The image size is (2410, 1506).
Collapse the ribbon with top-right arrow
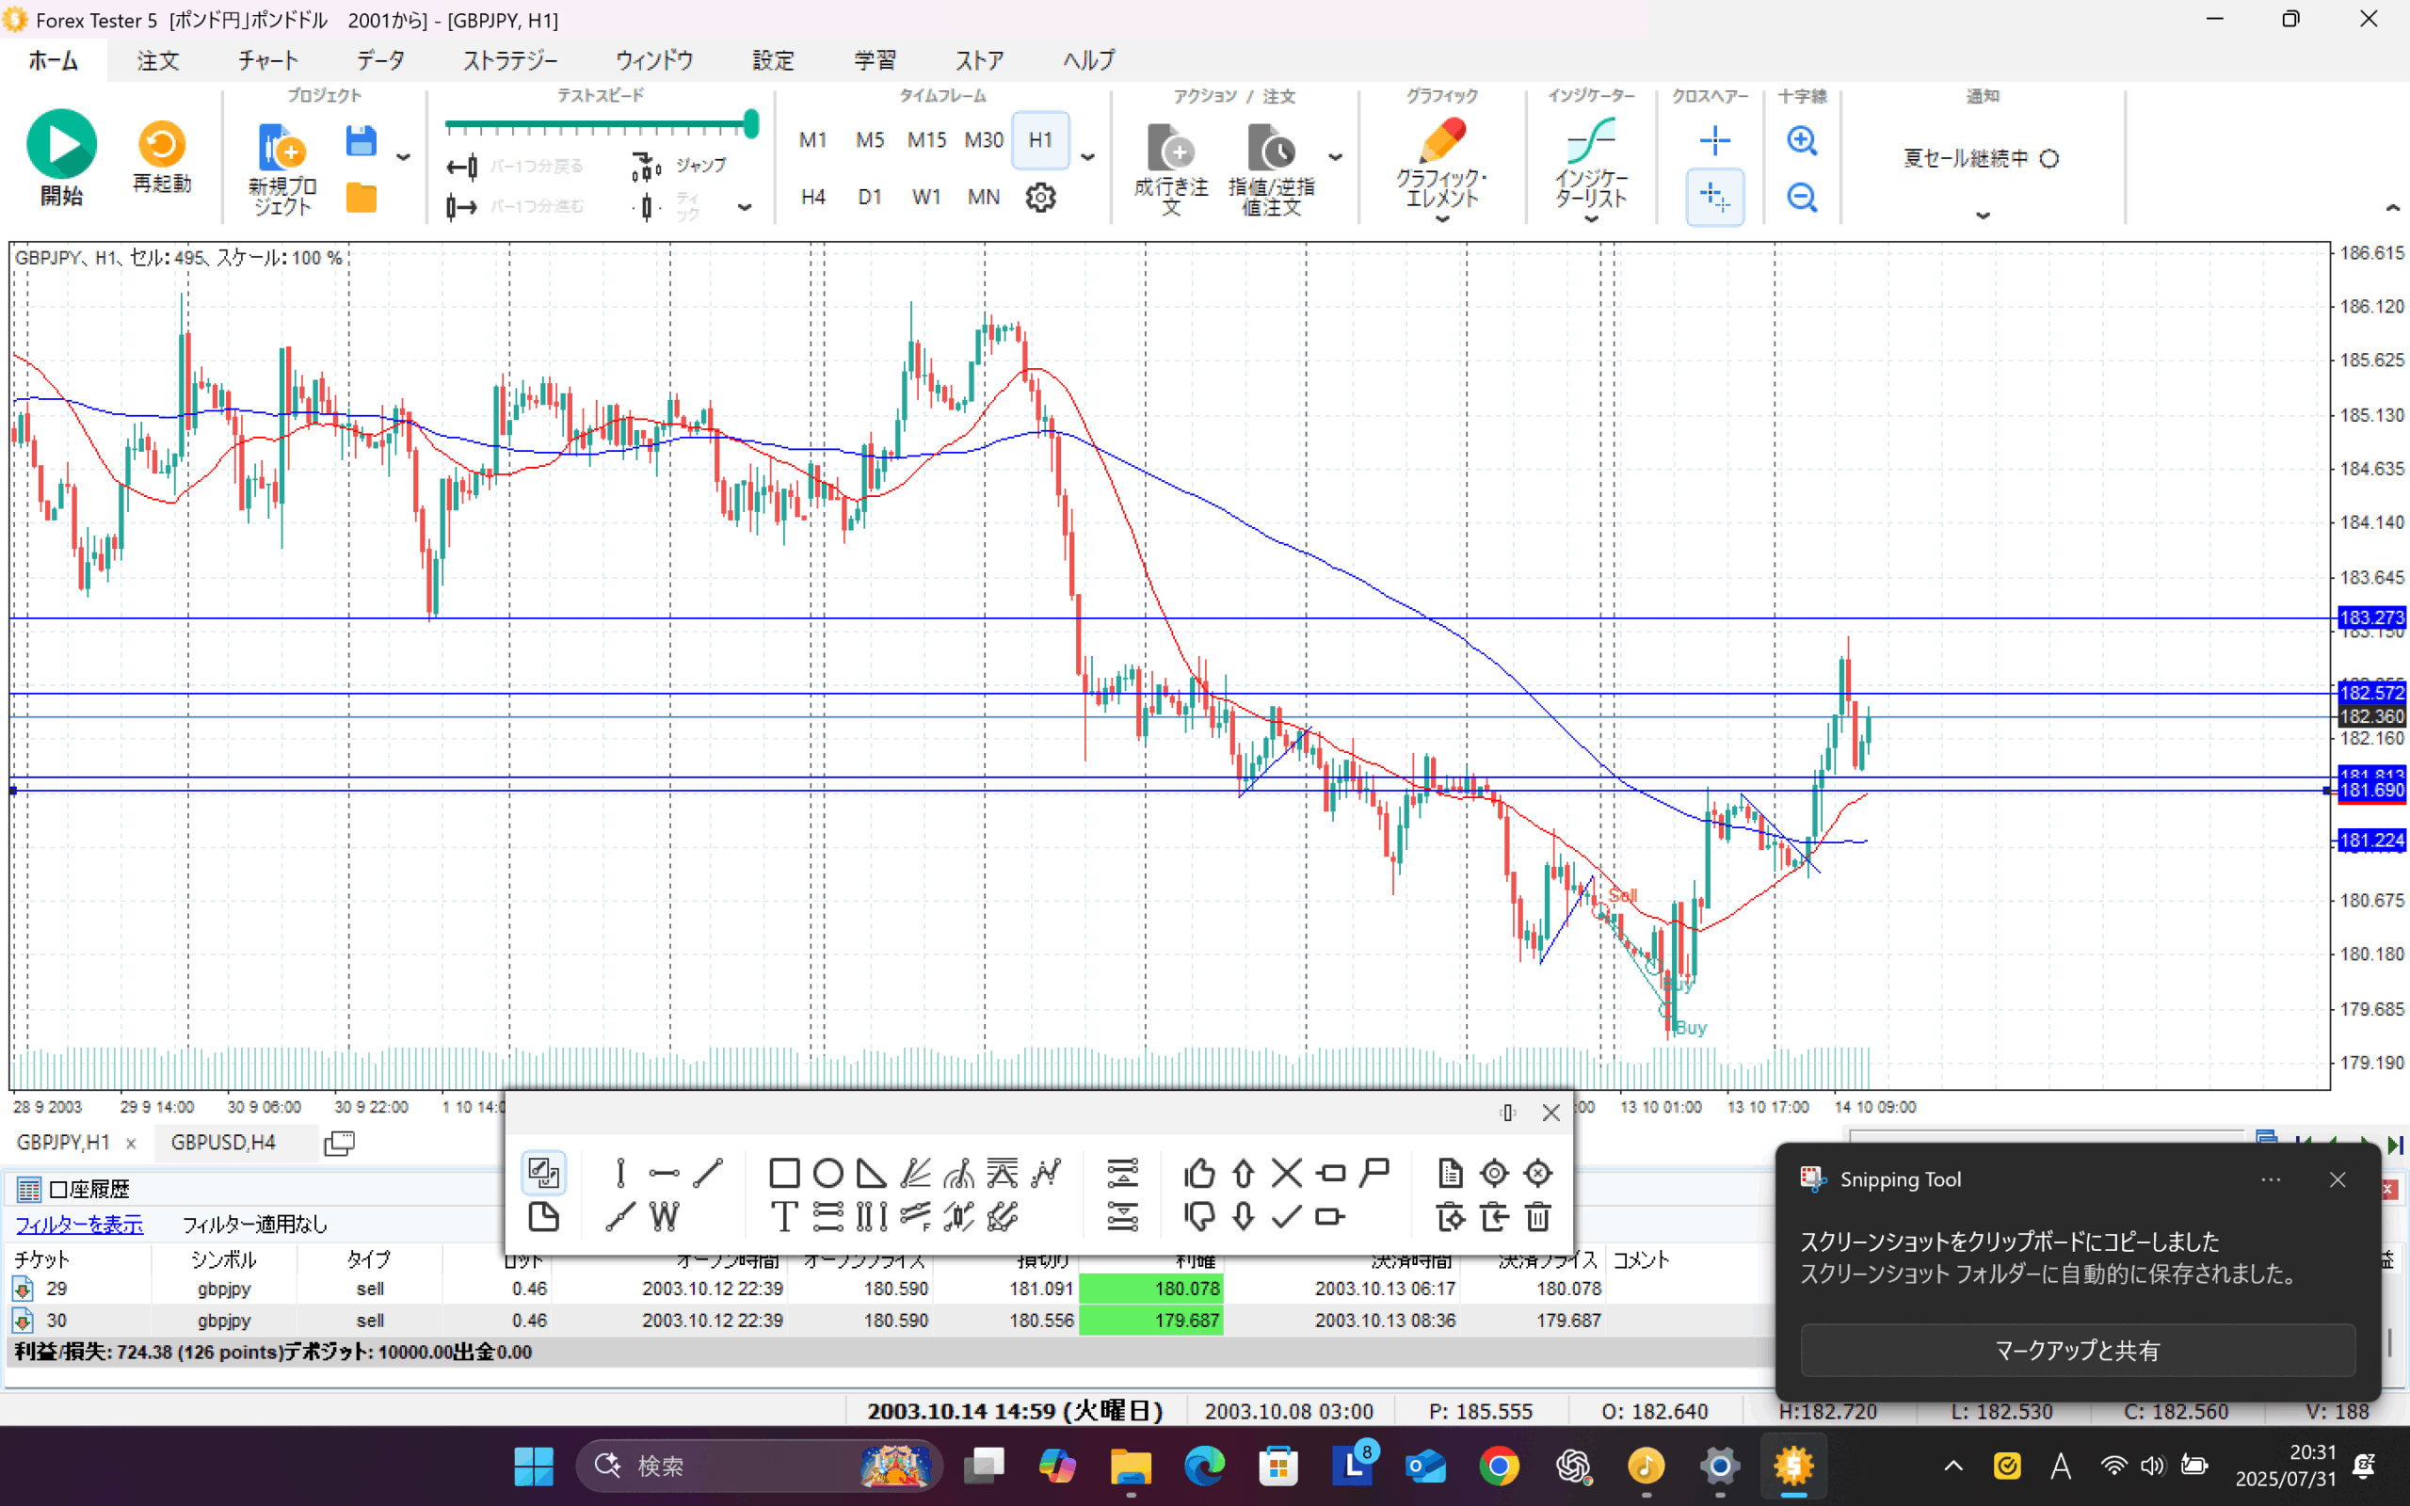point(2392,207)
